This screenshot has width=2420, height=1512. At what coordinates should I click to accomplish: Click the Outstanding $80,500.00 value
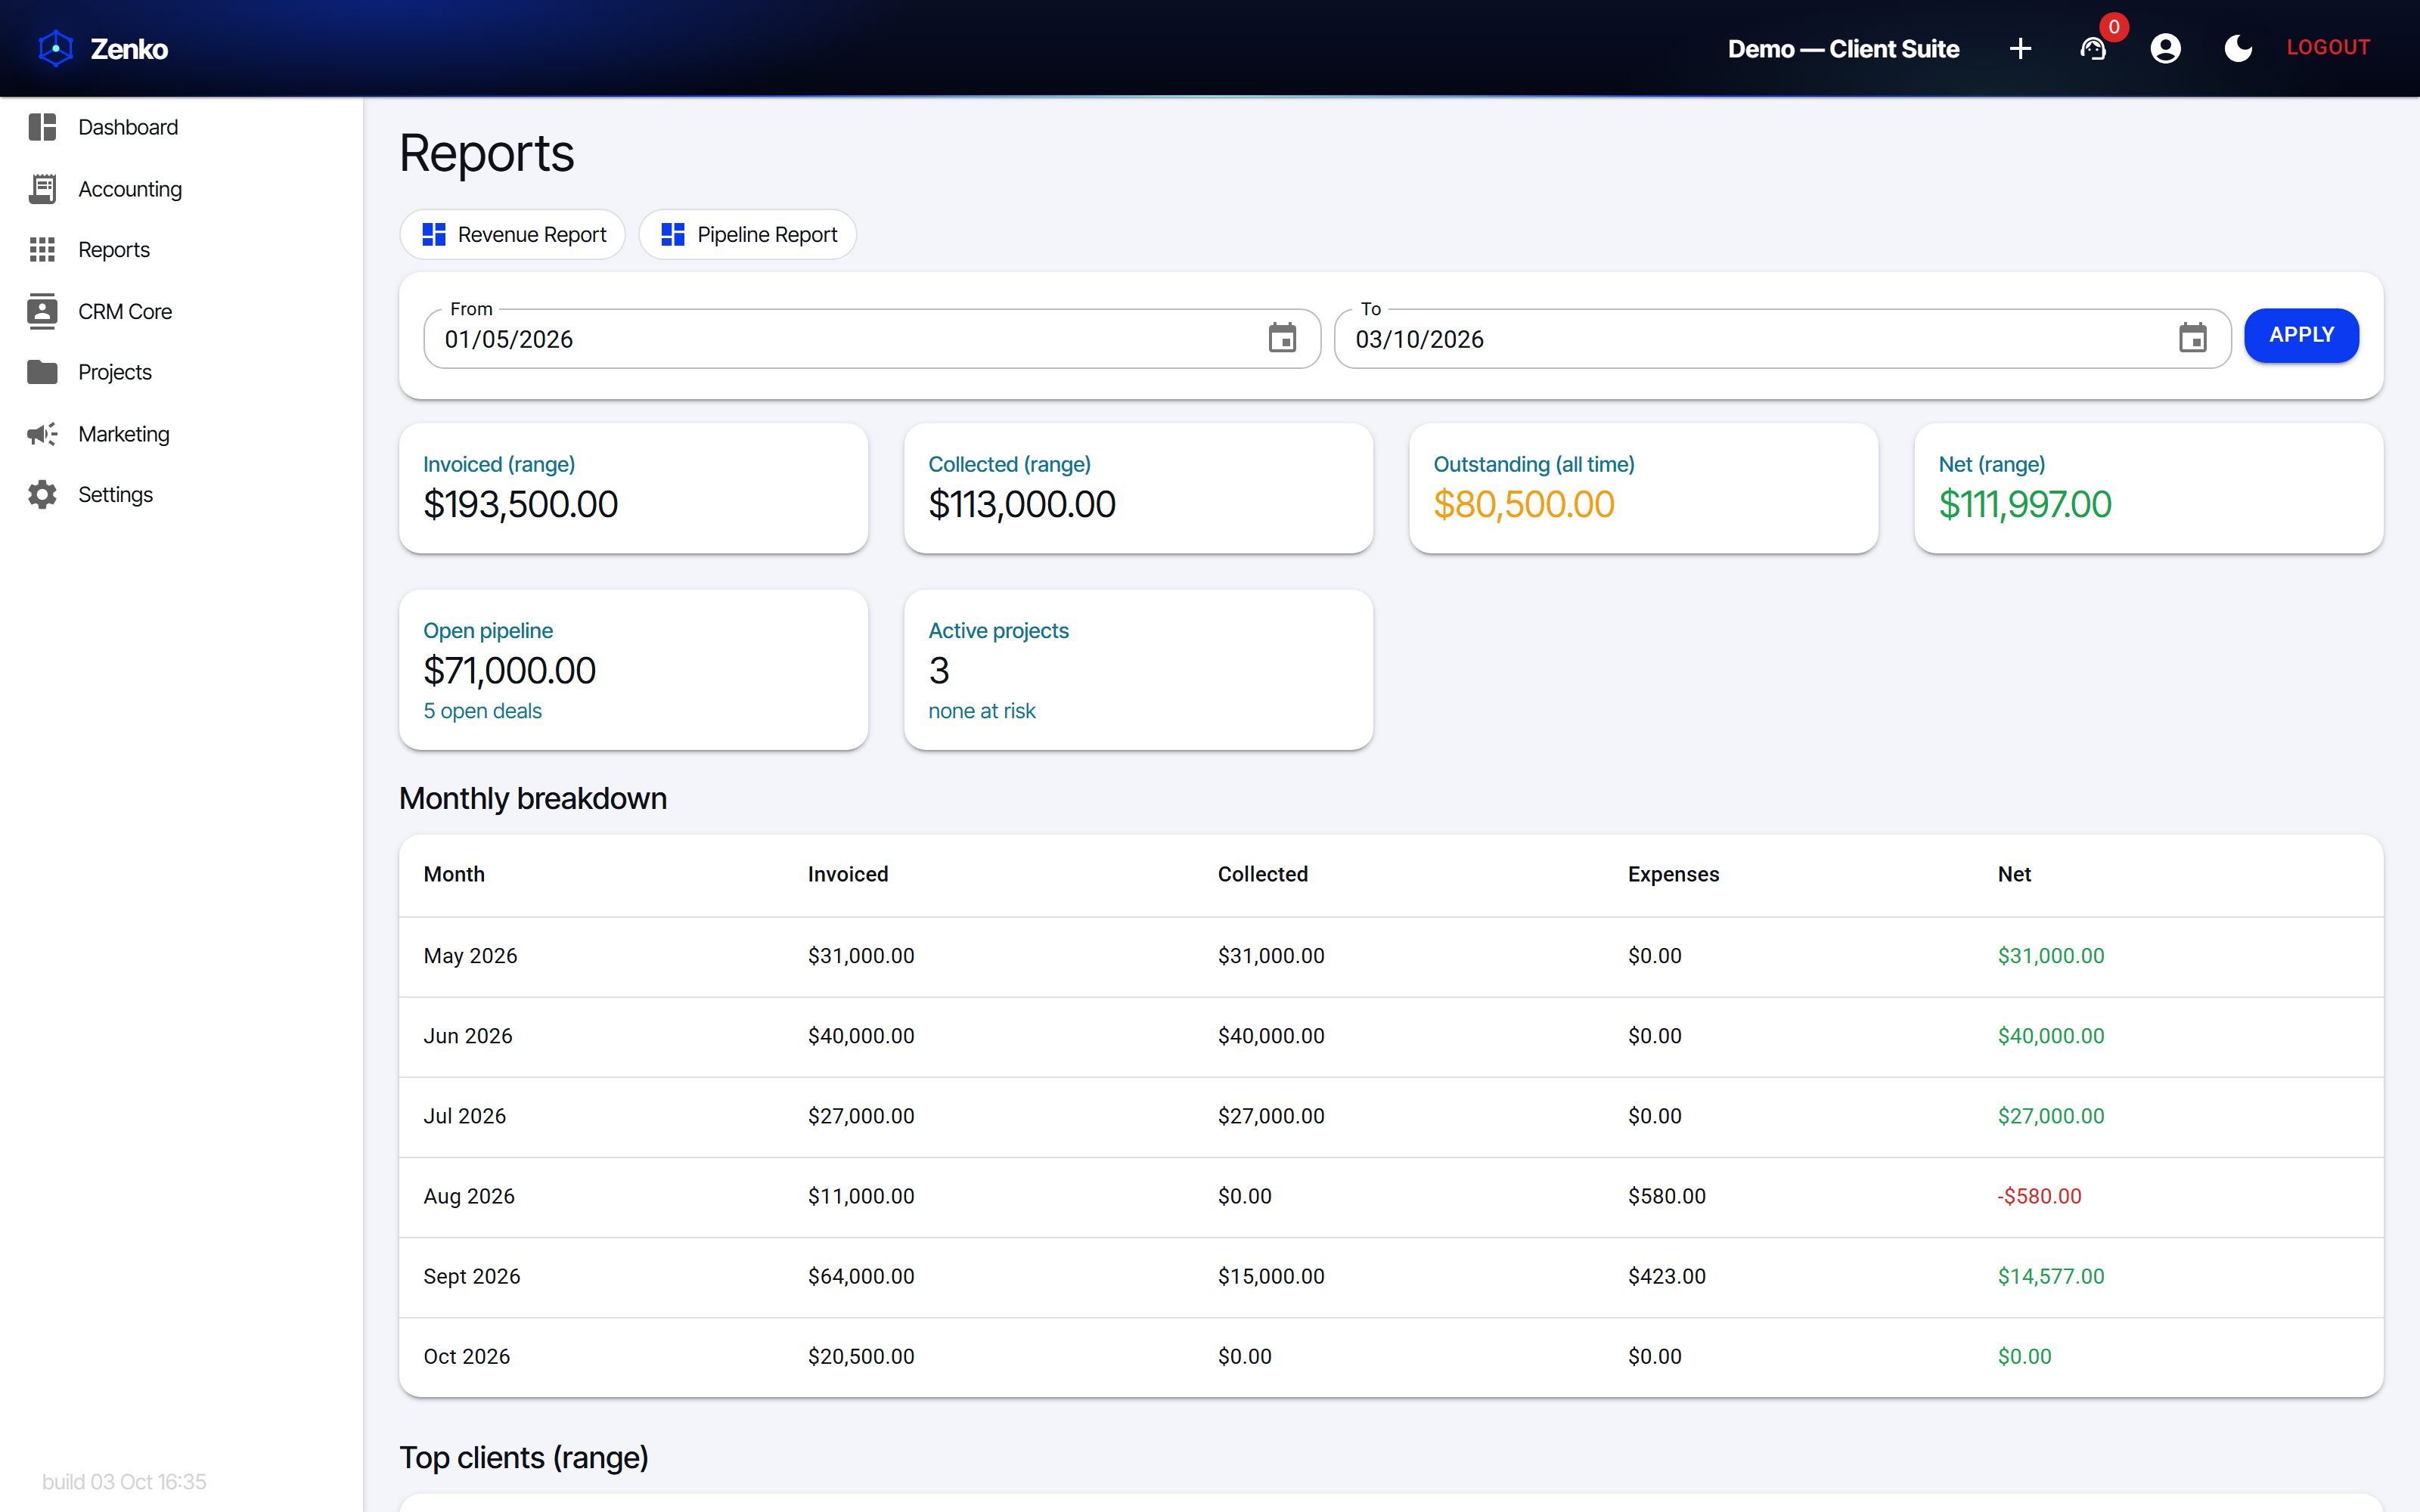1524,505
